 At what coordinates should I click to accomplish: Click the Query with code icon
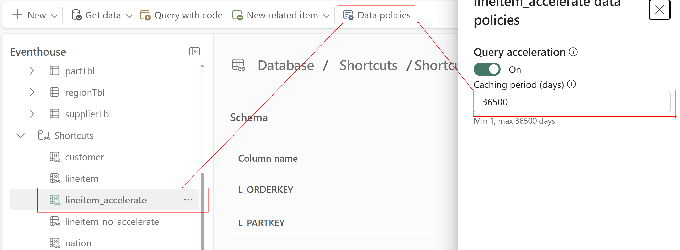point(146,15)
